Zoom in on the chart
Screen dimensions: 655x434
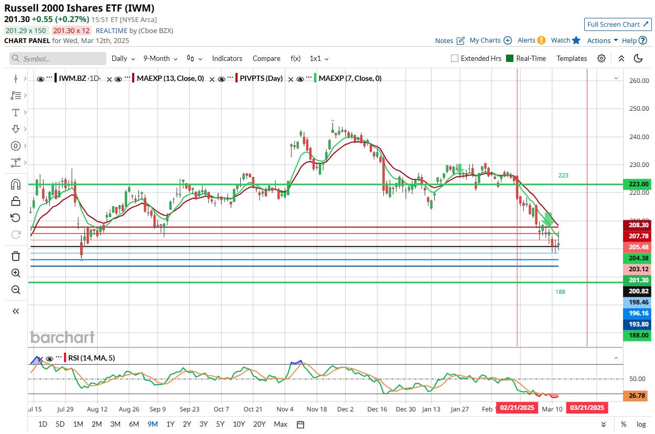[16, 273]
